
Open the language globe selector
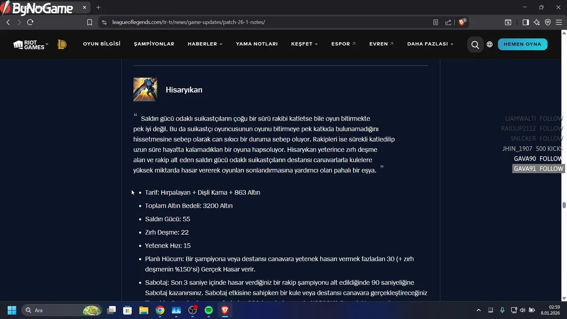(x=489, y=44)
